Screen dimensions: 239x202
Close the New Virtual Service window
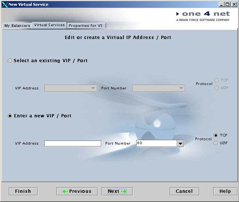point(234,4)
